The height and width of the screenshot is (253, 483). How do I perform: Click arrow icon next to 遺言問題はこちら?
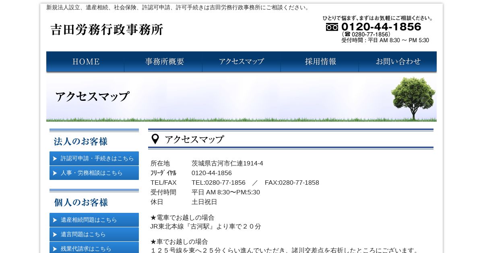coord(55,235)
